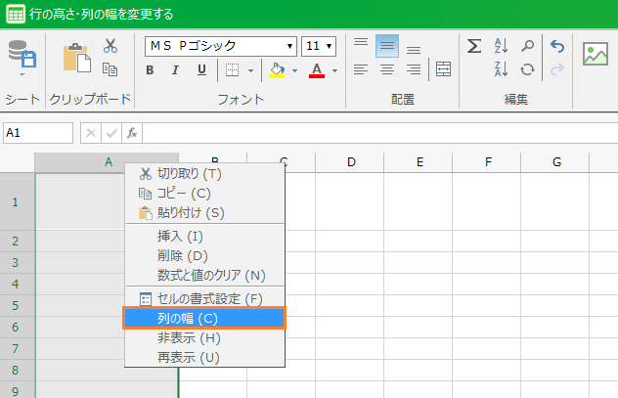
Task: Click the merge cells icon
Action: (x=443, y=69)
